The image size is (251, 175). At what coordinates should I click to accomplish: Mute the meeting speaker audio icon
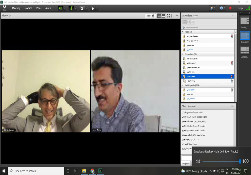pyautogui.click(x=60, y=8)
